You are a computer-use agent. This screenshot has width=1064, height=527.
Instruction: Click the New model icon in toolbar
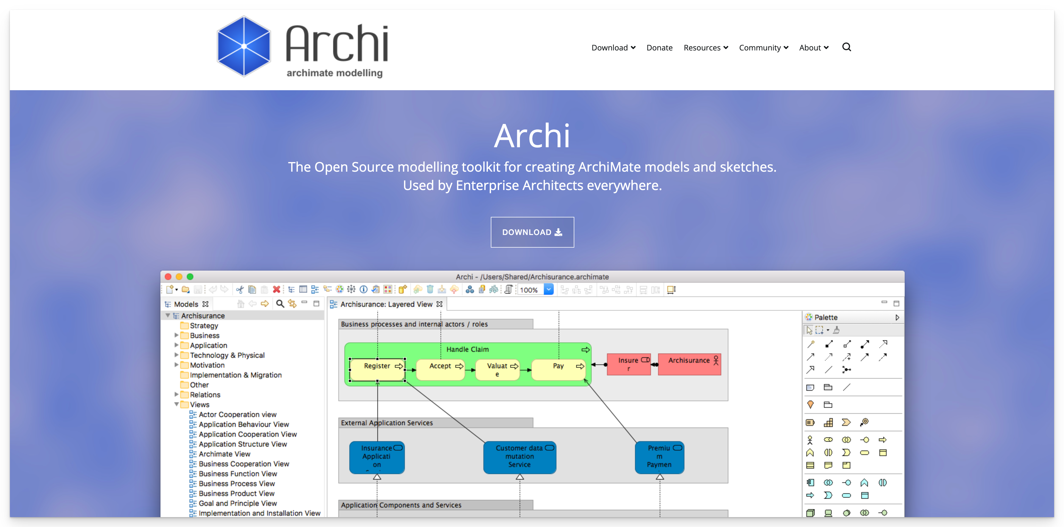tap(170, 290)
